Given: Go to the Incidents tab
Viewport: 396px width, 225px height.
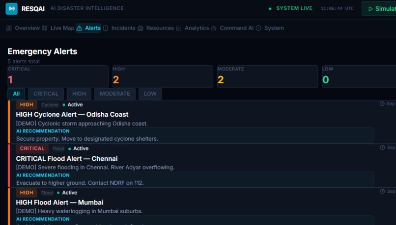Looking at the screenshot, I should [x=119, y=28].
